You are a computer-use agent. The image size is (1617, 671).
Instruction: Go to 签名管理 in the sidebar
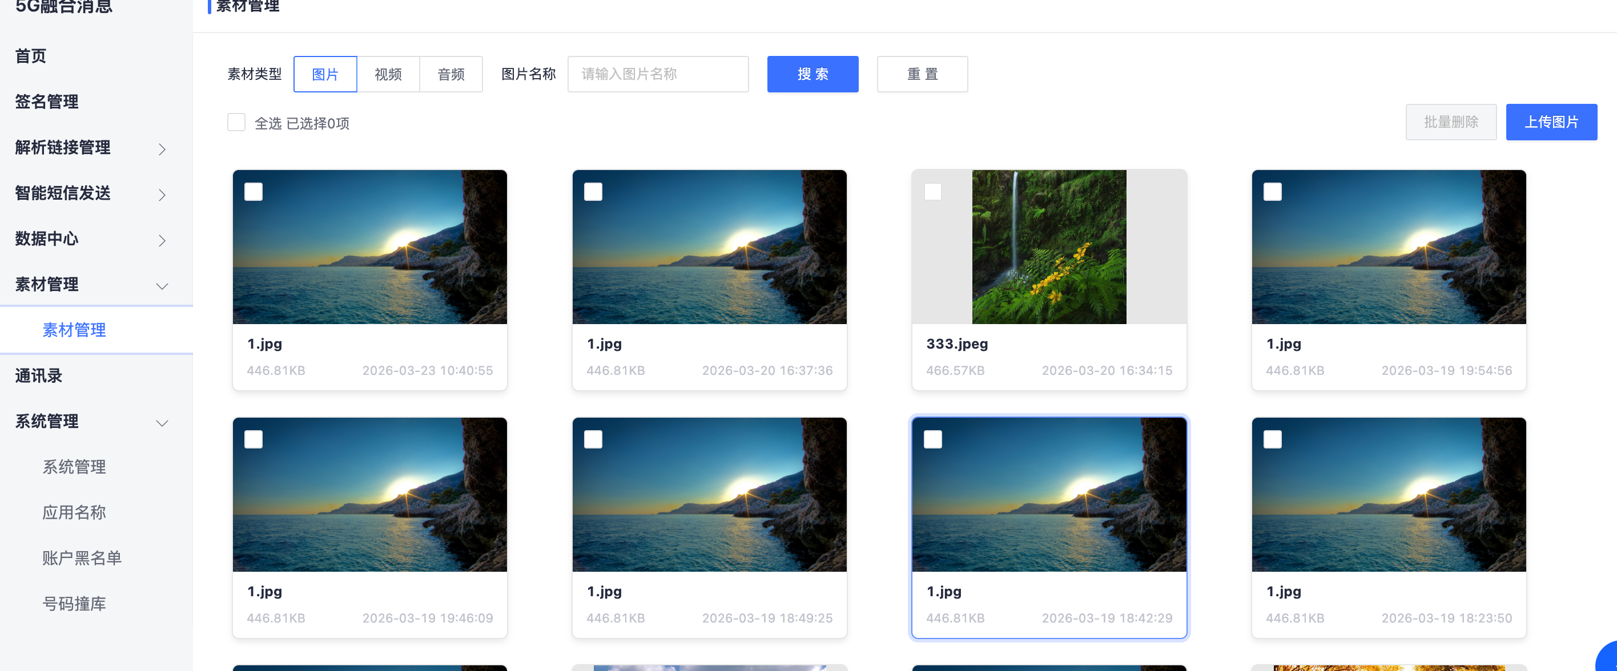[47, 102]
